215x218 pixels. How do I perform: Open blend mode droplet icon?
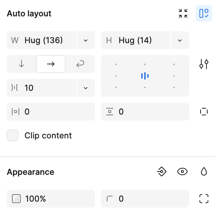tap(204, 171)
